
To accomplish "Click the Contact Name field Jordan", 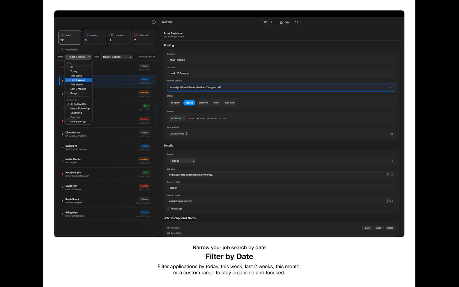I will tap(281, 188).
